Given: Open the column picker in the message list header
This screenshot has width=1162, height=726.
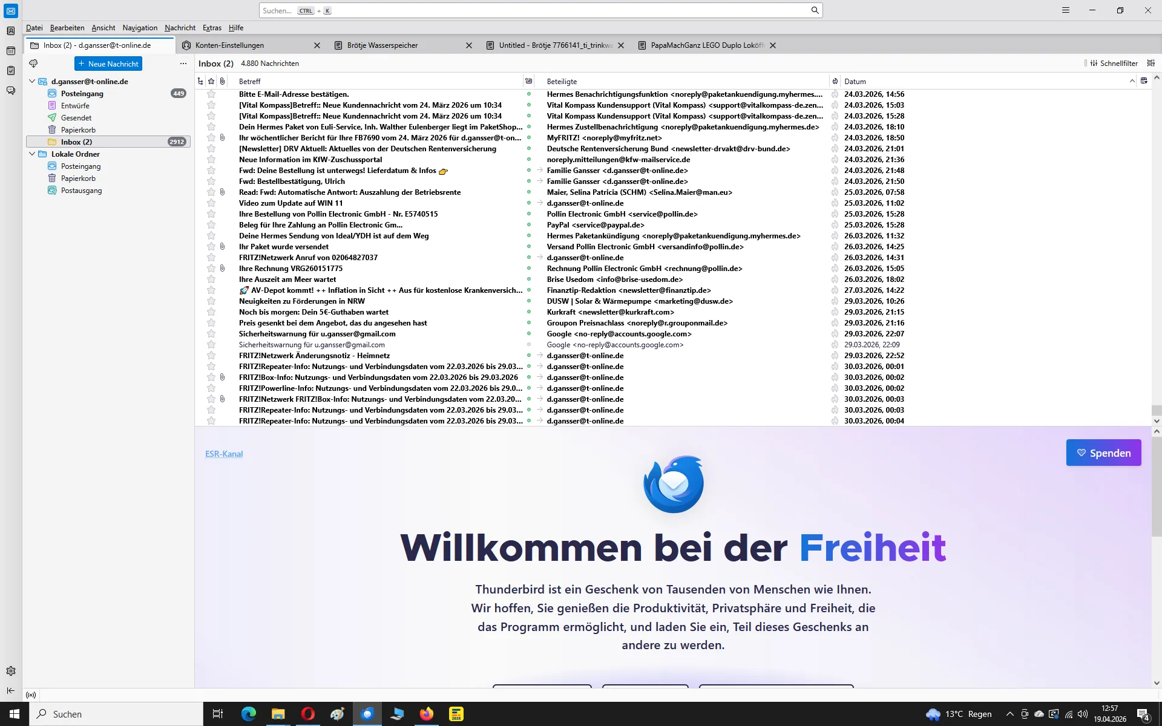Looking at the screenshot, I should [1144, 81].
